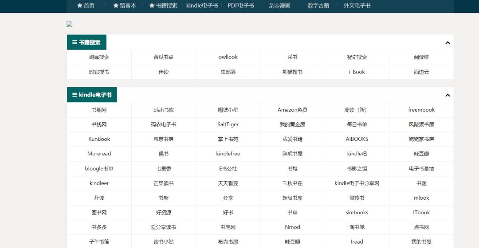Open the kindle电子书 nav menu item

[202, 5]
